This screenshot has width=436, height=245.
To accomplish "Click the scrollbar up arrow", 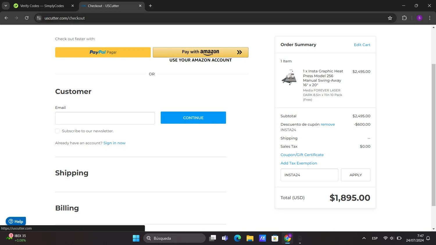I will [434, 27].
